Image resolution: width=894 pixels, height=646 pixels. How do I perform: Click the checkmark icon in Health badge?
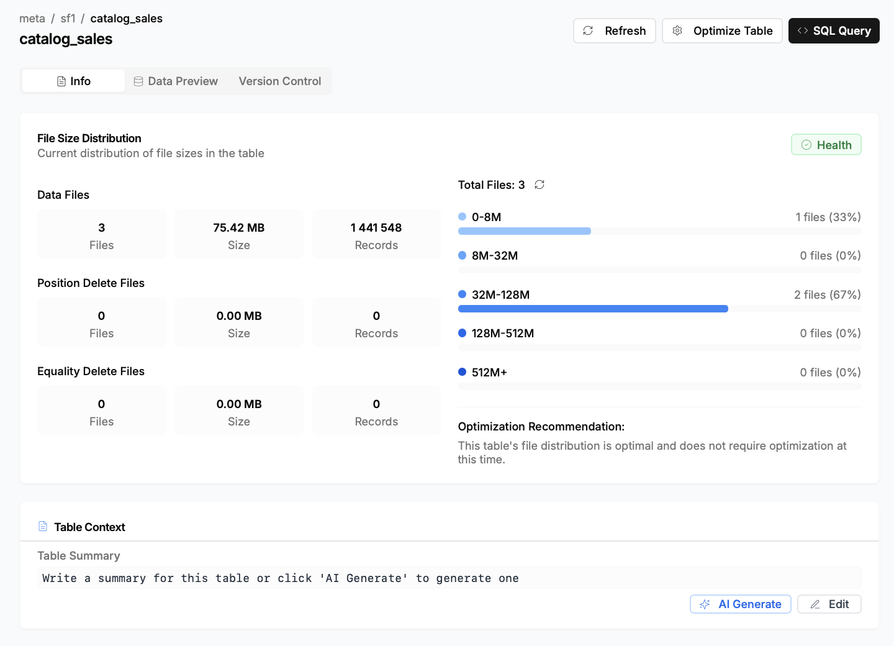[806, 145]
